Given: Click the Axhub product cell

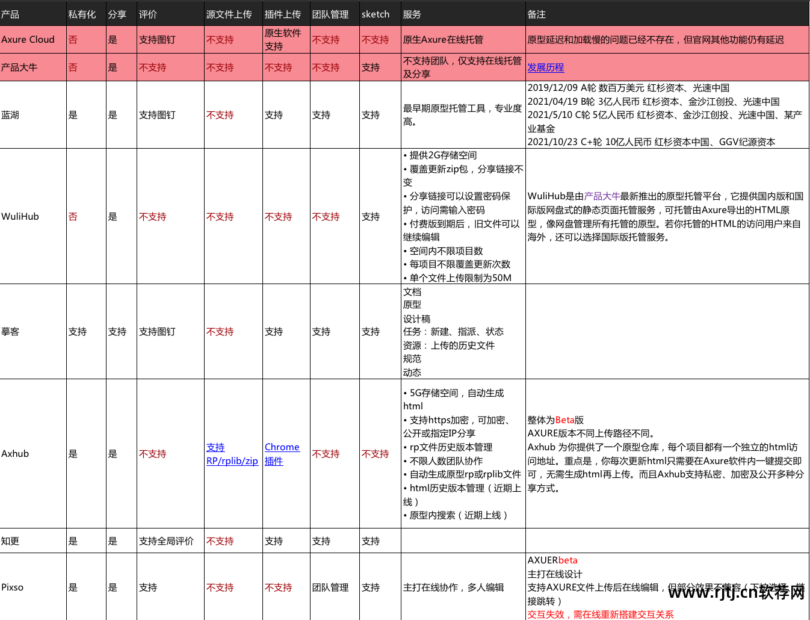Looking at the screenshot, I should tap(33, 454).
